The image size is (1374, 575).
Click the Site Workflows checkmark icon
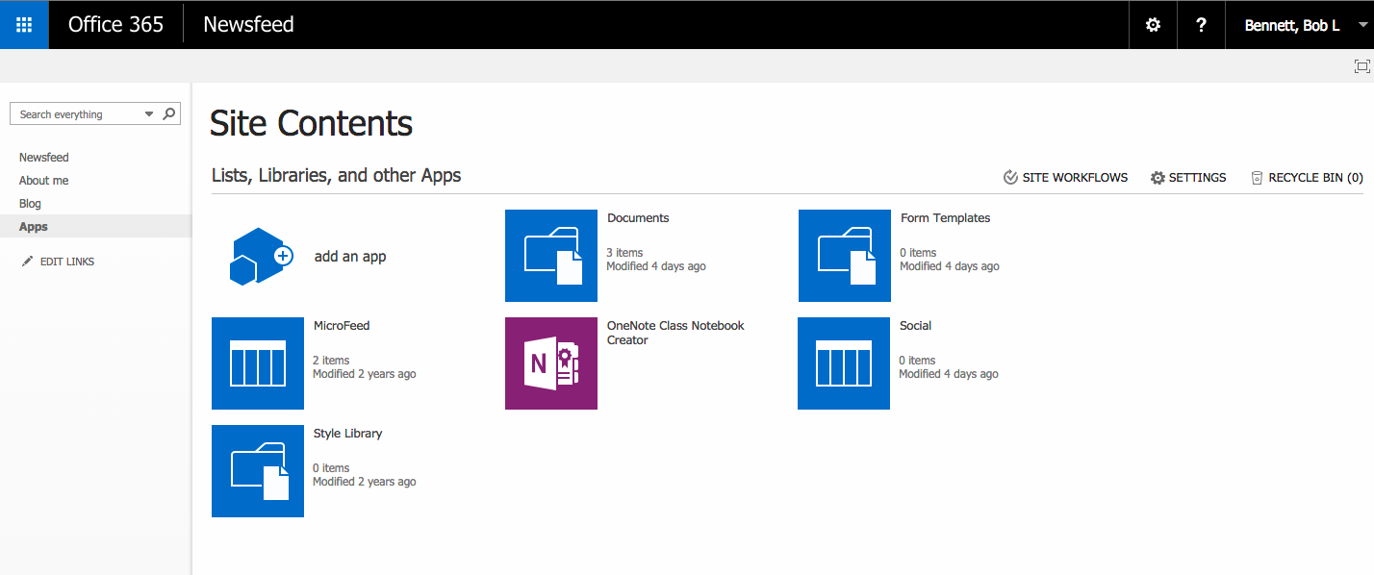point(1010,178)
